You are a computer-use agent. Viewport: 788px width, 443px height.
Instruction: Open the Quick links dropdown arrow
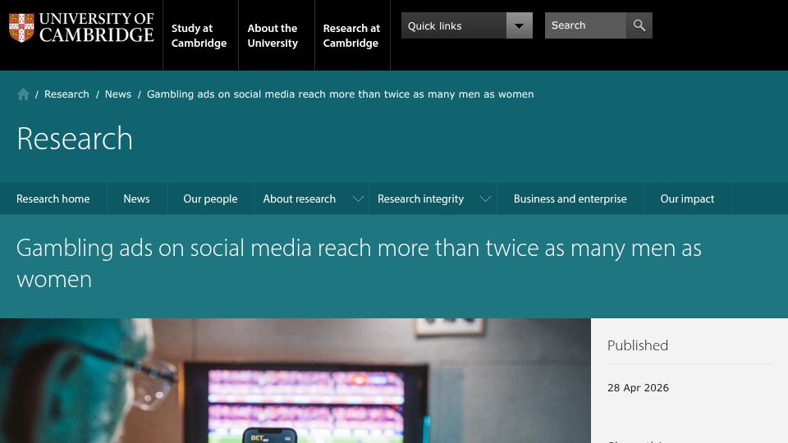point(519,25)
